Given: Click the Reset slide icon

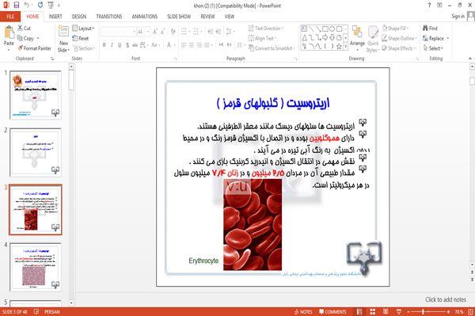Looking at the screenshot, I should pyautogui.click(x=75, y=38).
